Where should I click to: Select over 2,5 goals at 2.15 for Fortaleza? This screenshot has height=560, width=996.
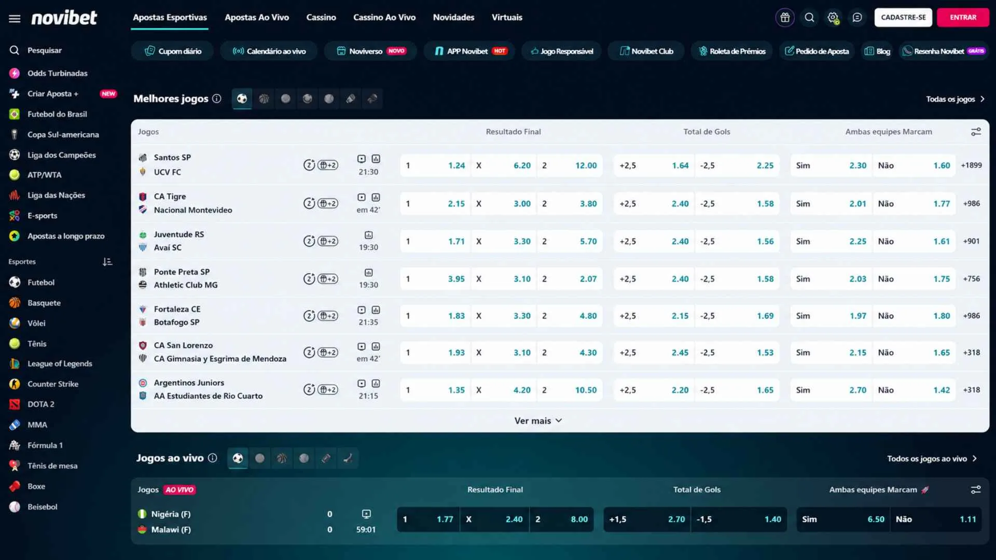[x=654, y=316]
